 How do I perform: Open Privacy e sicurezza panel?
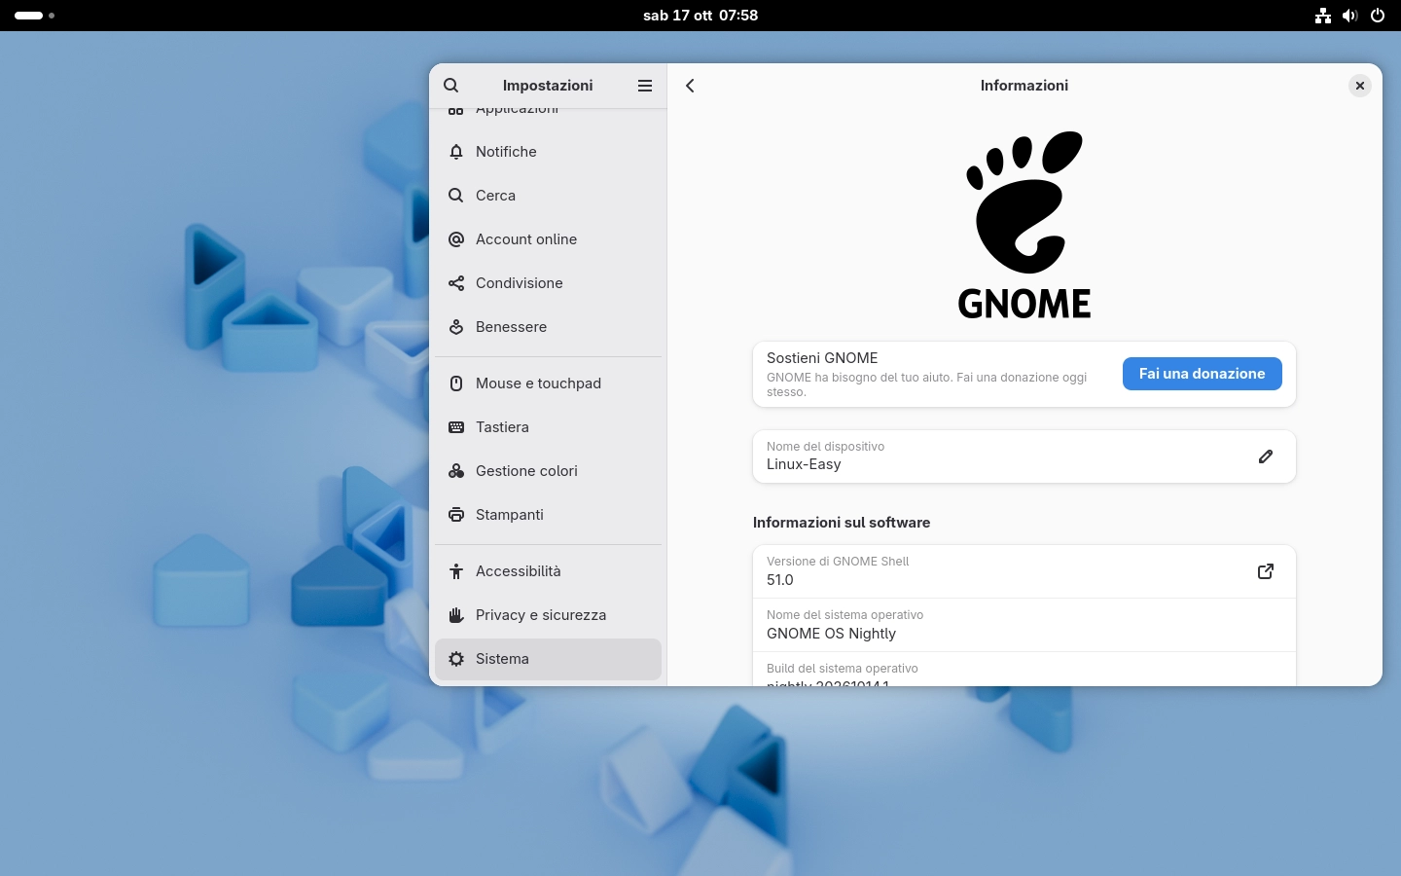548,615
